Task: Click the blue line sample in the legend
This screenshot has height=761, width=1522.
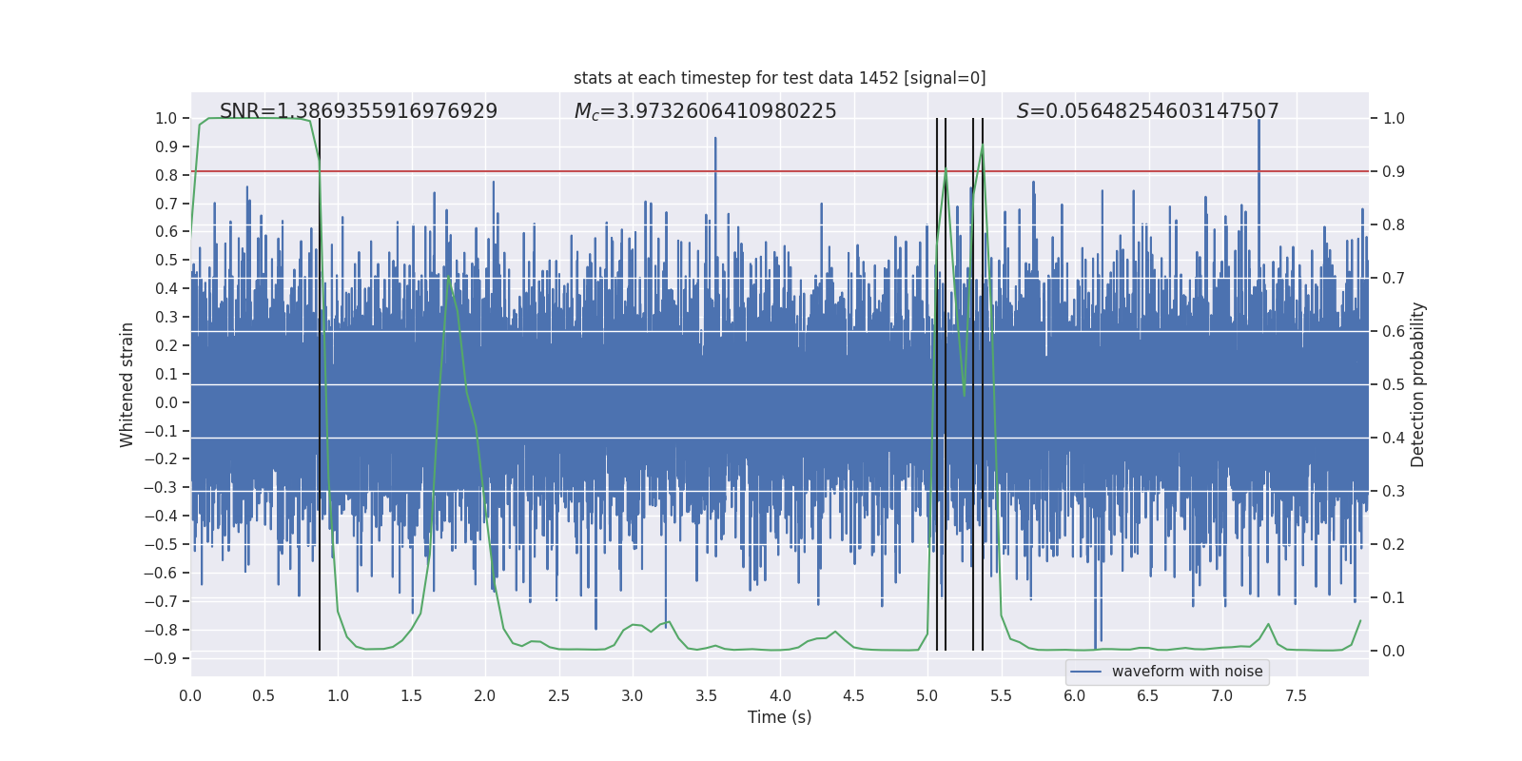Action: tap(1086, 672)
